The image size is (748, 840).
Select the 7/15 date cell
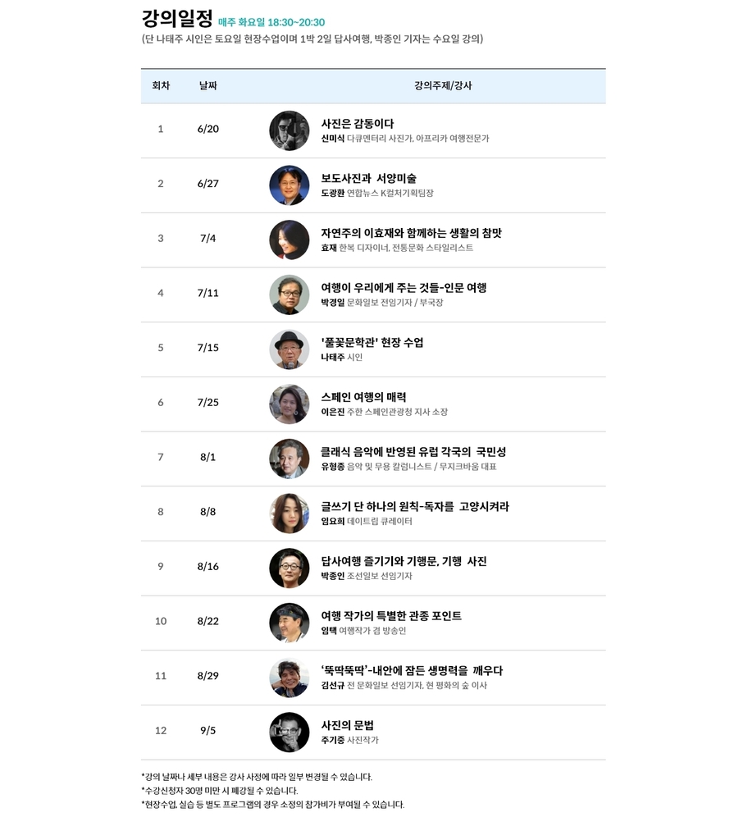tap(208, 348)
